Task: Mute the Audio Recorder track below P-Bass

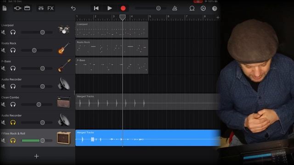Action: click(x=3, y=87)
